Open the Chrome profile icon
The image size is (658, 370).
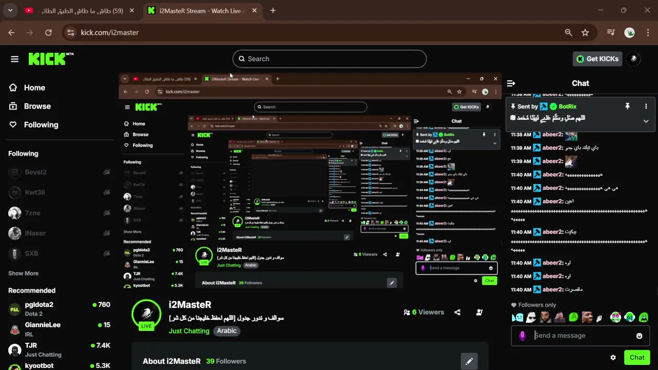tap(629, 32)
